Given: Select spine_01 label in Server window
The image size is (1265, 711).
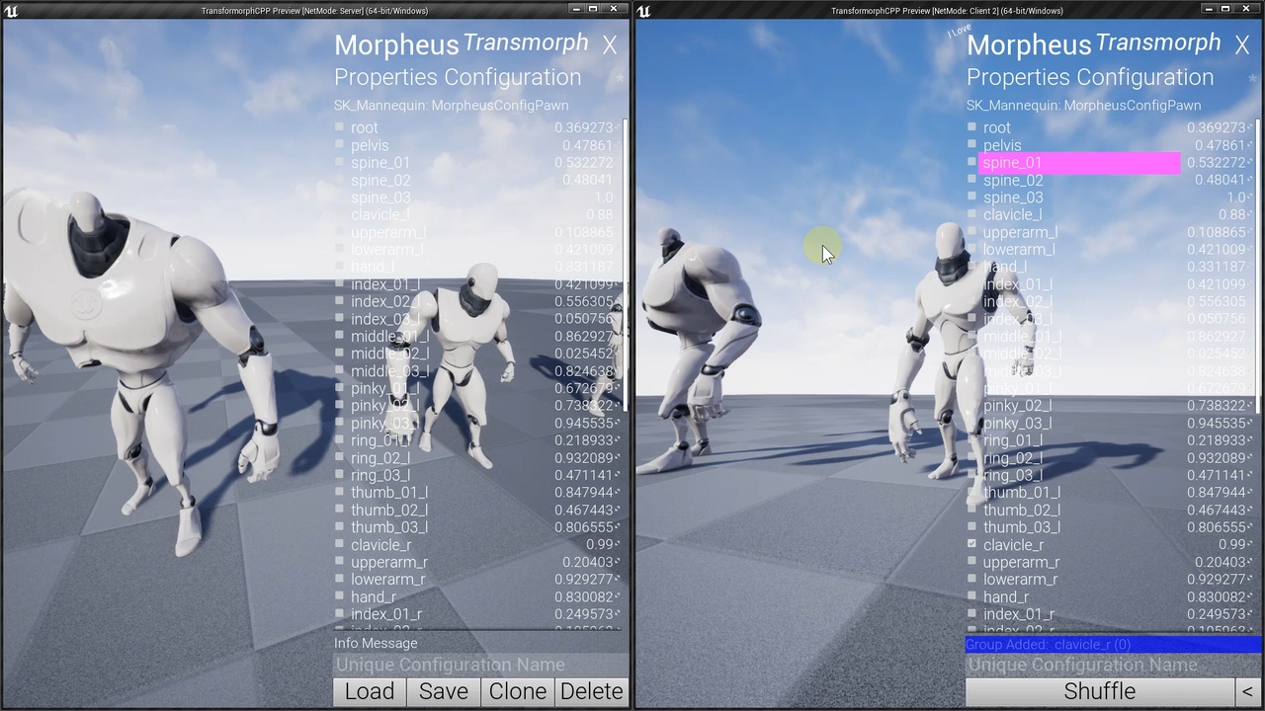Looking at the screenshot, I should pos(380,163).
